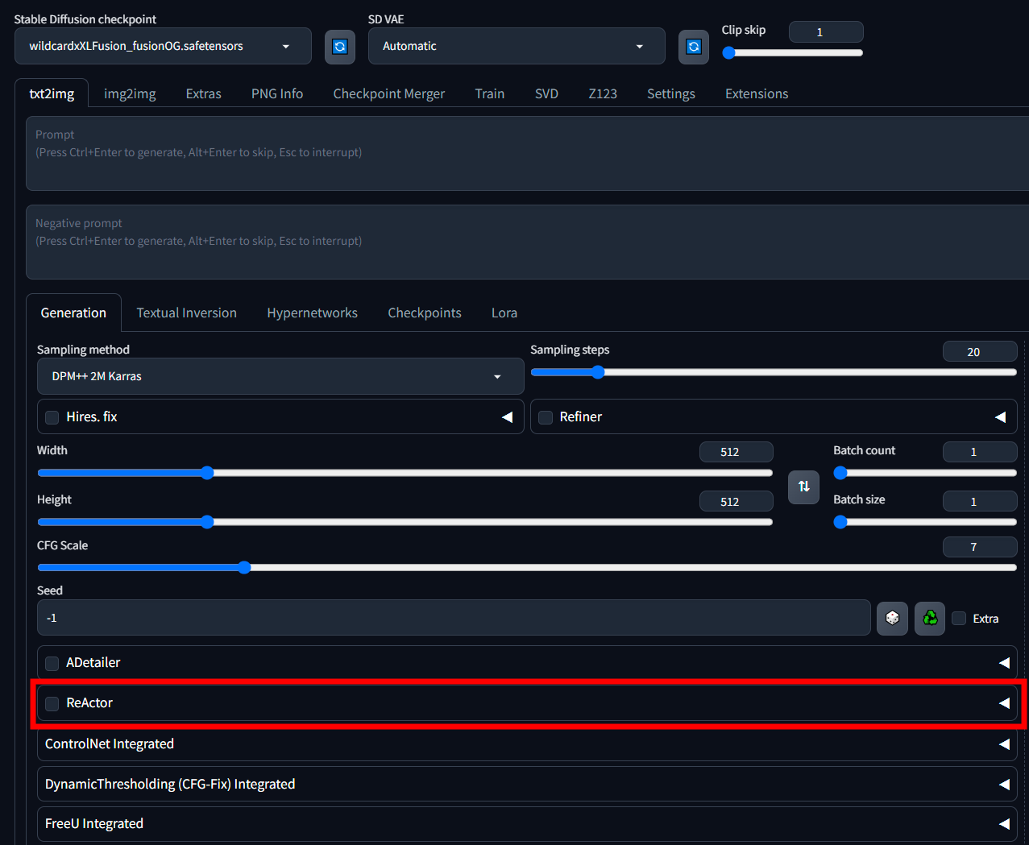The height and width of the screenshot is (845, 1029).
Task: Open the Sampling method dropdown
Action: click(x=280, y=376)
